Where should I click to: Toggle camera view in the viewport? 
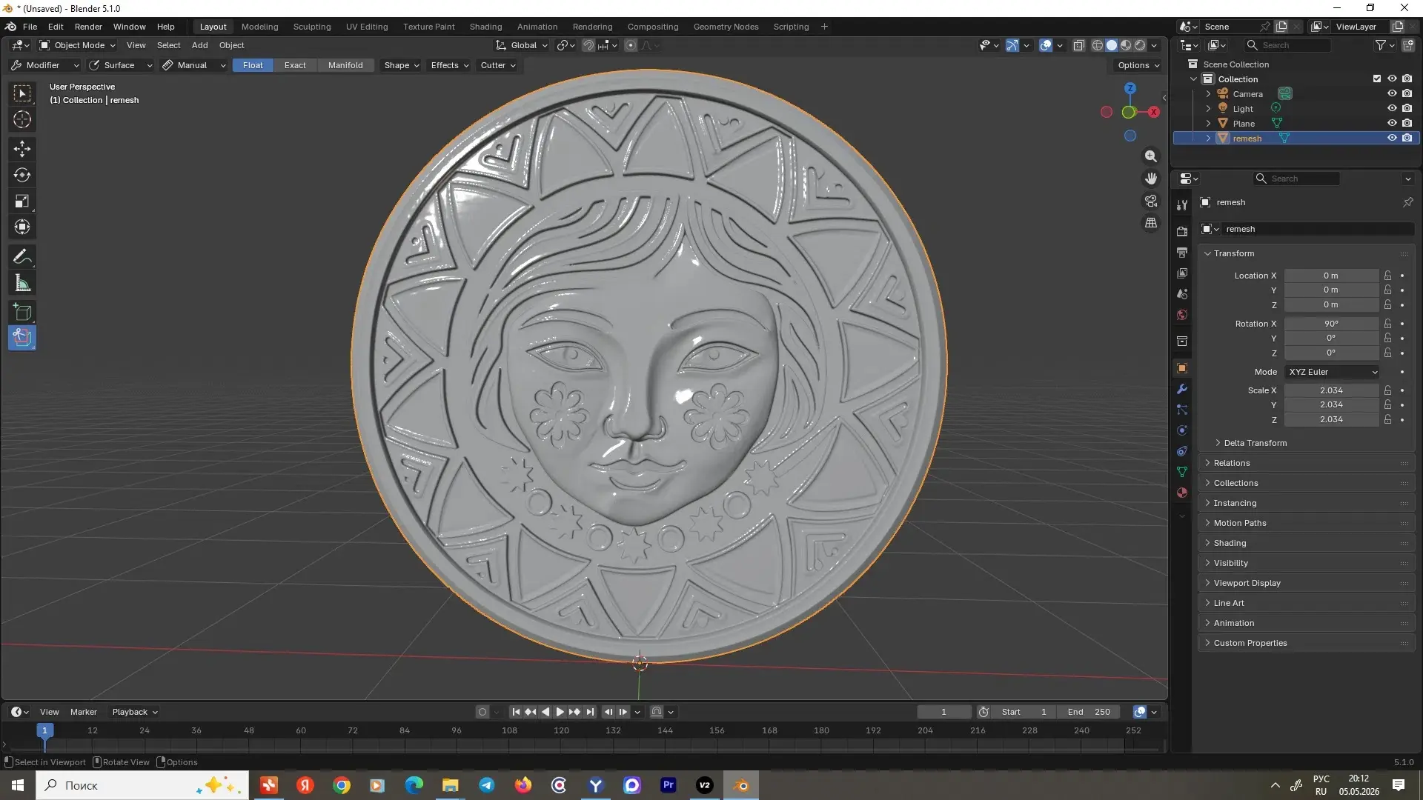pyautogui.click(x=1151, y=201)
